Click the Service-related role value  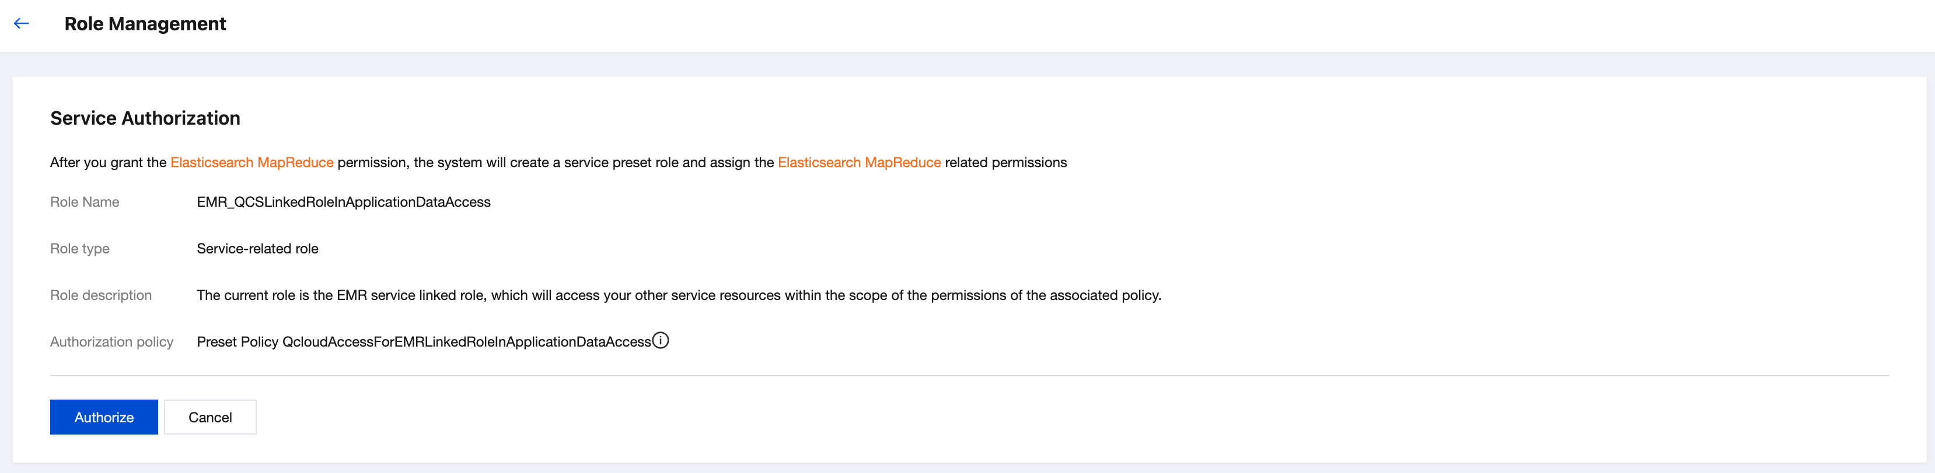pyautogui.click(x=257, y=249)
